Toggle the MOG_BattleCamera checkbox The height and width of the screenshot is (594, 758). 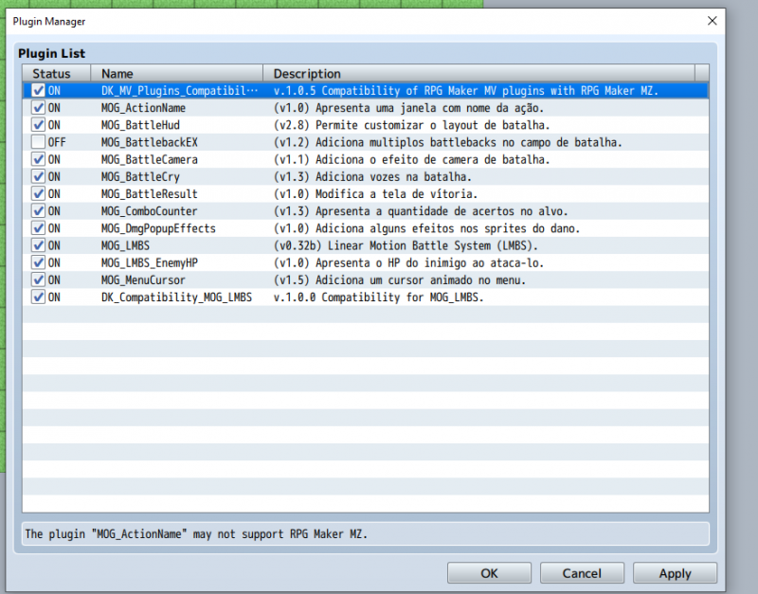(38, 159)
